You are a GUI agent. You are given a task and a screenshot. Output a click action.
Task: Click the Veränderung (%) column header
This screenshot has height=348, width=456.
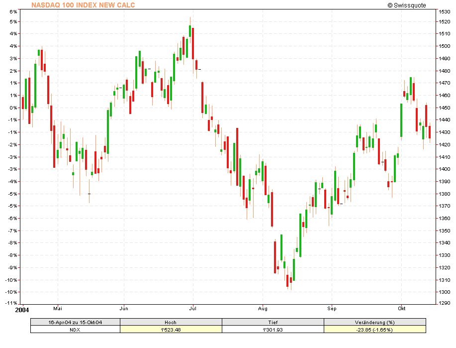pyautogui.click(x=375, y=322)
